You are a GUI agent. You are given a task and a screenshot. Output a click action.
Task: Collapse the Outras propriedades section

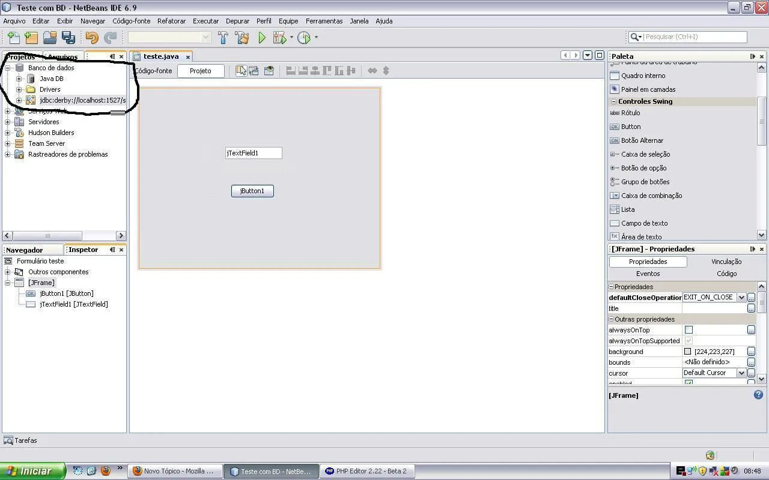(x=612, y=319)
